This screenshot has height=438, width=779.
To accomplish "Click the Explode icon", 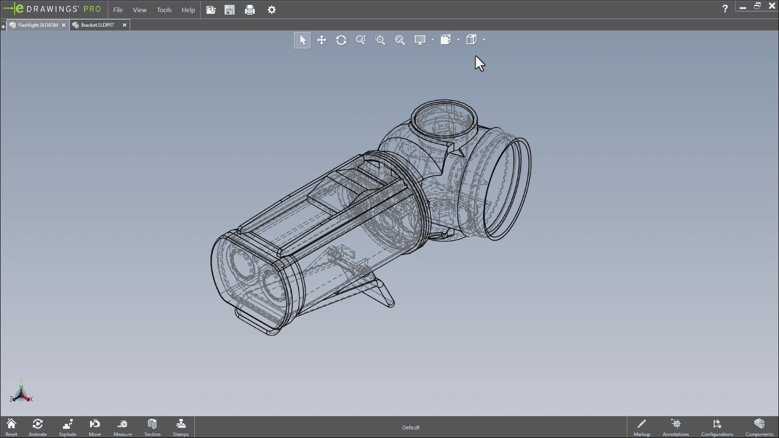I will [67, 427].
